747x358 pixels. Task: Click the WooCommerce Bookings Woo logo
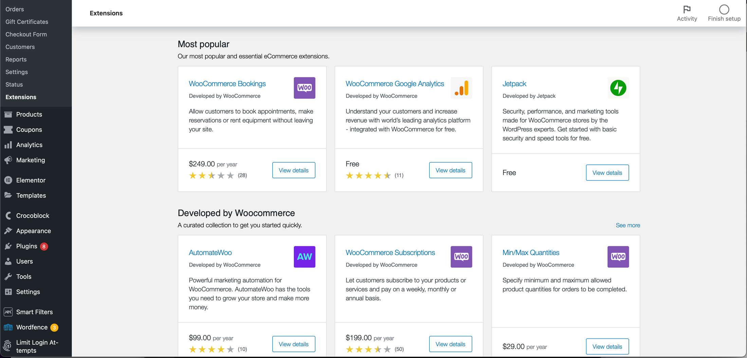click(x=304, y=88)
